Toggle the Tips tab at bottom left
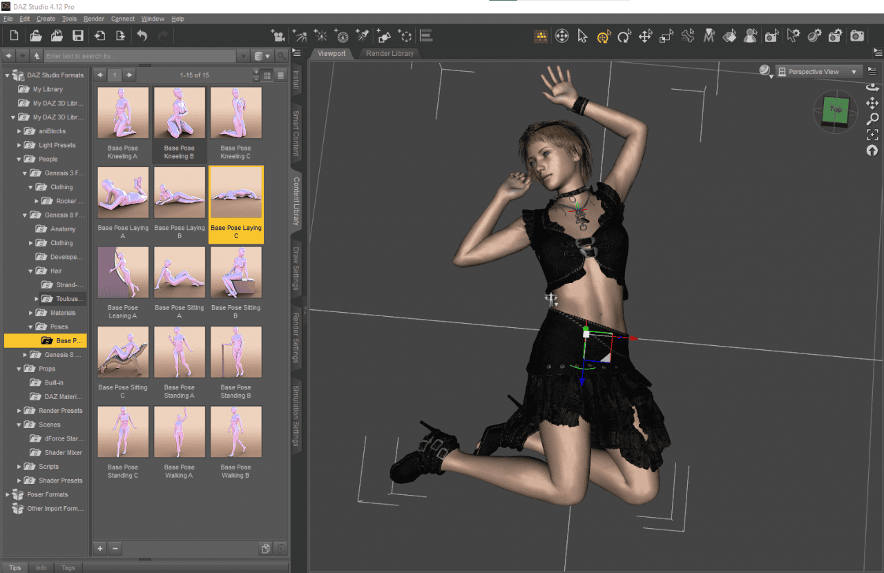Screen dimensions: 884x573 click(15, 567)
